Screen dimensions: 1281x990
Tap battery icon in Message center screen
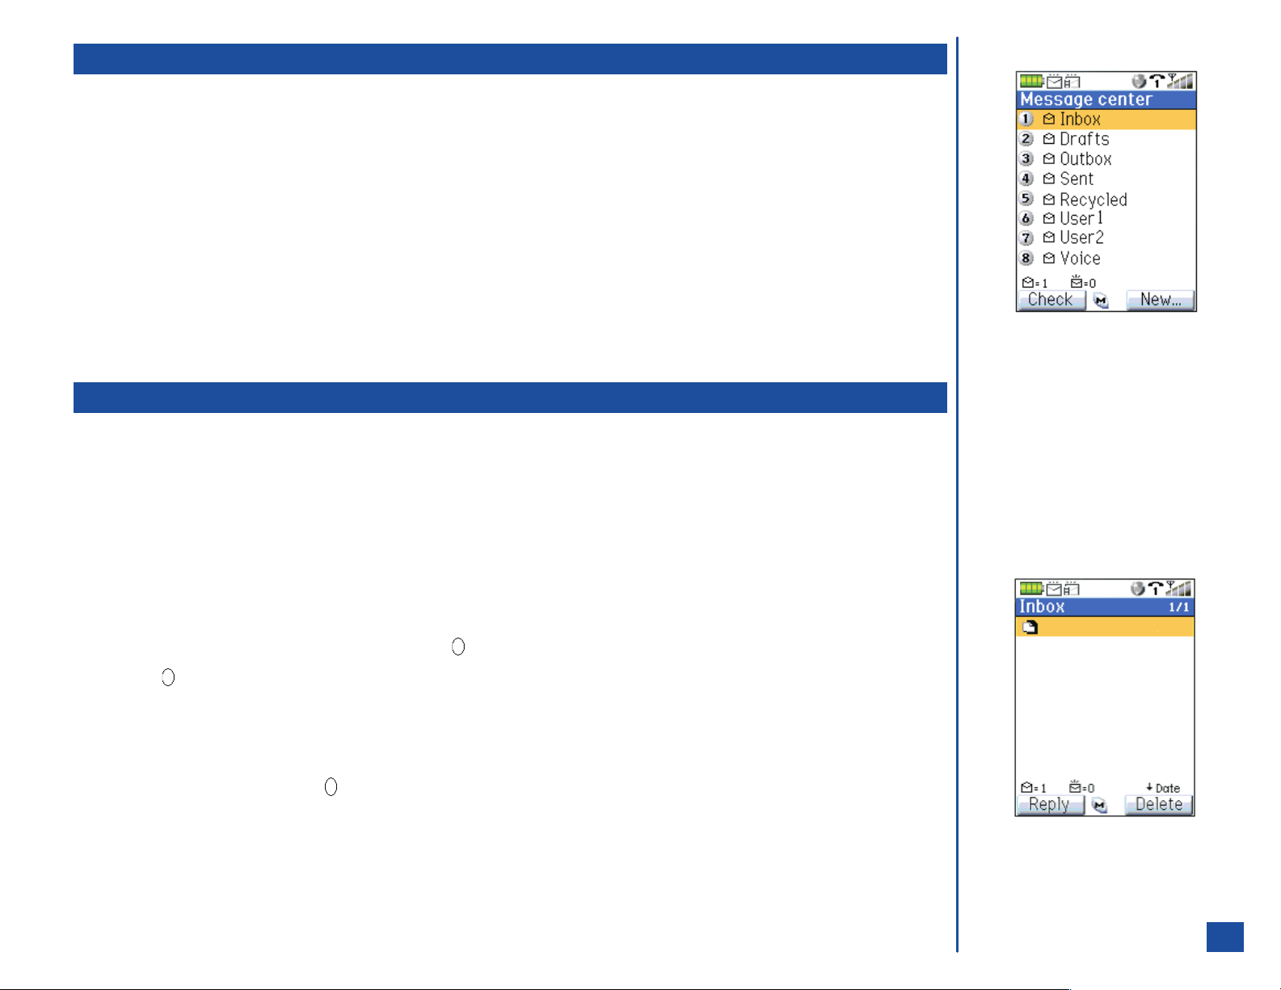point(1032,81)
